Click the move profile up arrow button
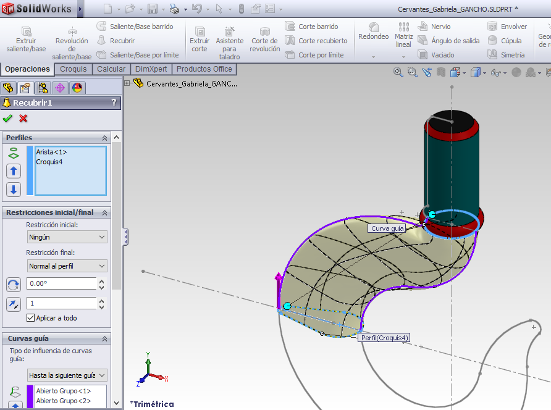Screen dimensions: 551x410 tap(13, 171)
